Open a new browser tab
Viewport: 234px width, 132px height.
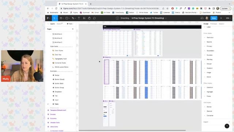(91, 4)
